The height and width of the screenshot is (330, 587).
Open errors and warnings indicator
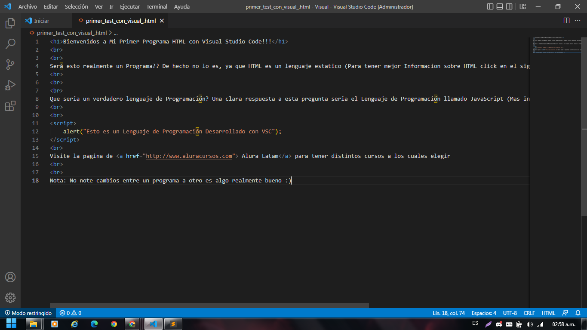[x=71, y=313]
